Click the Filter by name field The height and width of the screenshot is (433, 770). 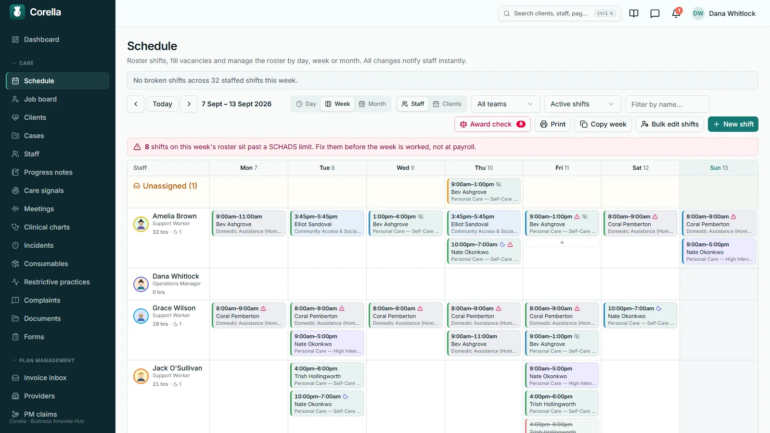pos(667,104)
